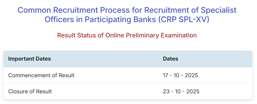
Task: Click the "(CRP SPL-XV)" text in the title
Action: pyautogui.click(x=184, y=19)
